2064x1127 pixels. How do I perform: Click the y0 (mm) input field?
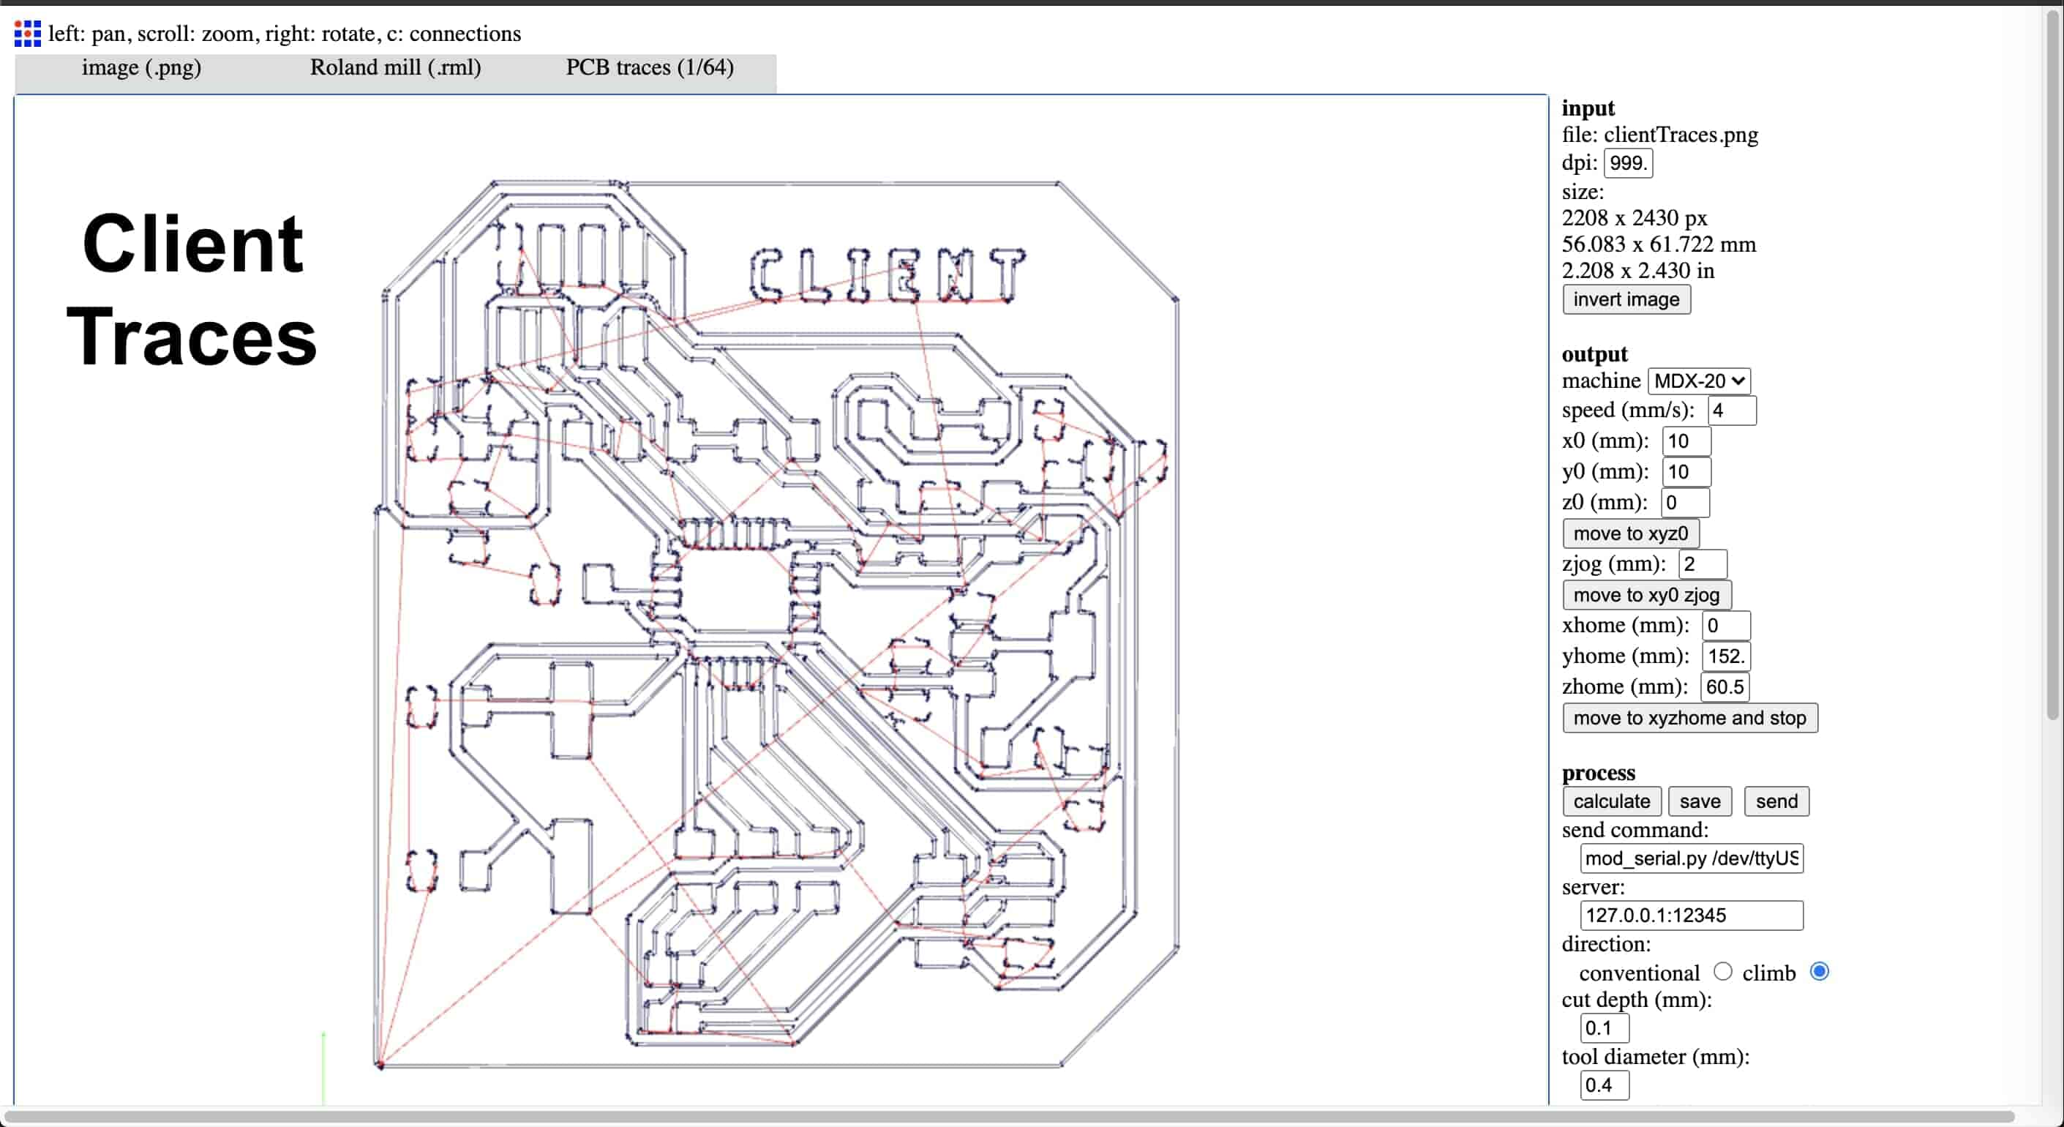coord(1686,472)
